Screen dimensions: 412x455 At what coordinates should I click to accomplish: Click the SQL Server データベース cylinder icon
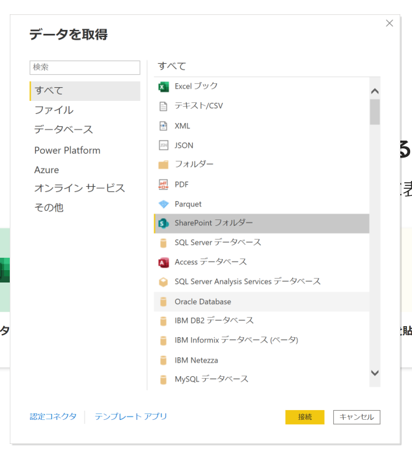point(163,243)
